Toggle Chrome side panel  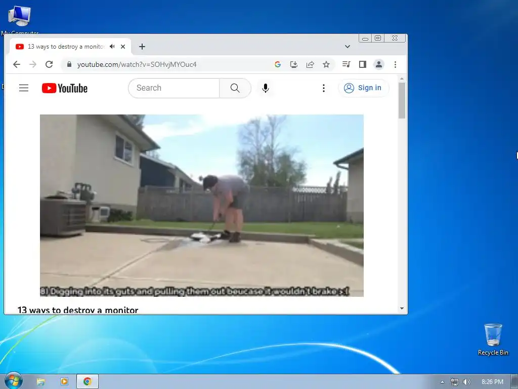pyautogui.click(x=362, y=64)
